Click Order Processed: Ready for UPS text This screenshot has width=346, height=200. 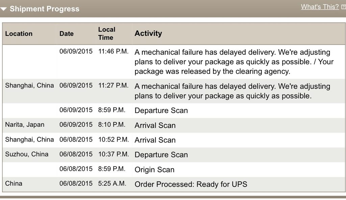pyautogui.click(x=191, y=184)
